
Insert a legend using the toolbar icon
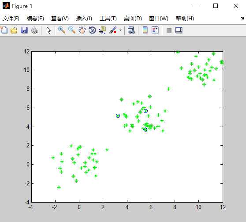(x=155, y=30)
